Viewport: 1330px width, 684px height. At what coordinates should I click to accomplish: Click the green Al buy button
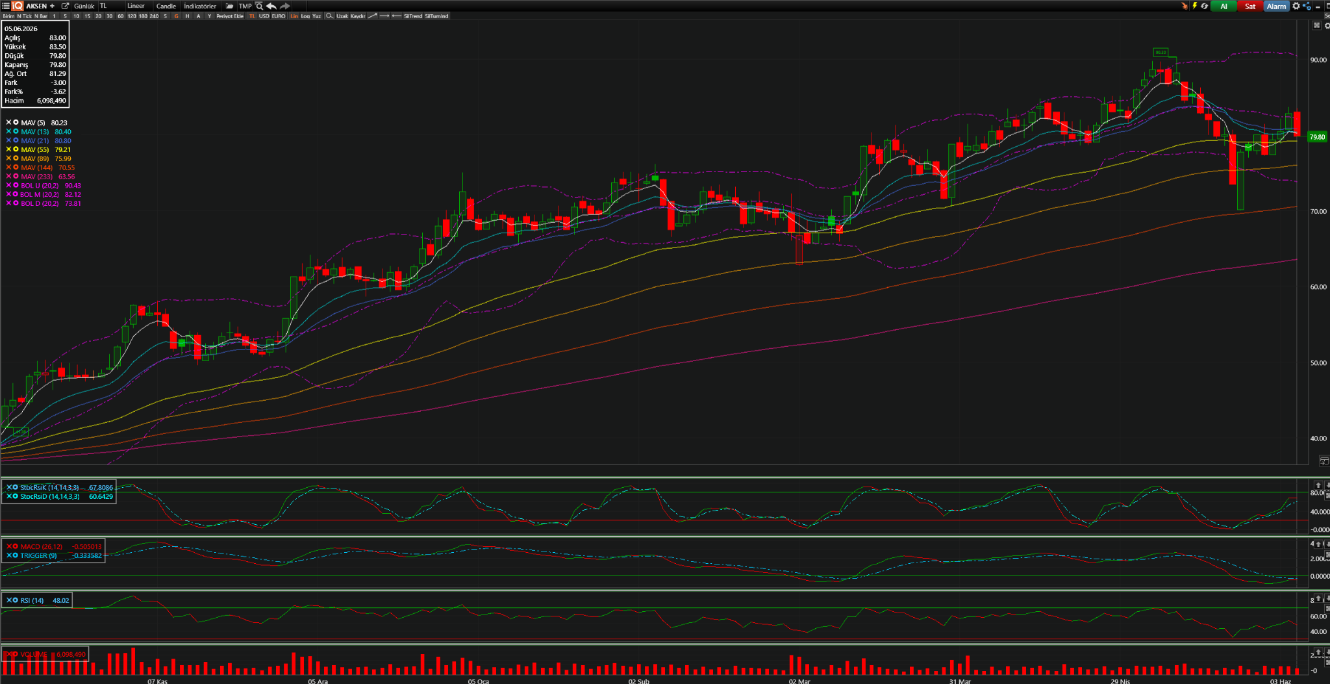click(1223, 6)
